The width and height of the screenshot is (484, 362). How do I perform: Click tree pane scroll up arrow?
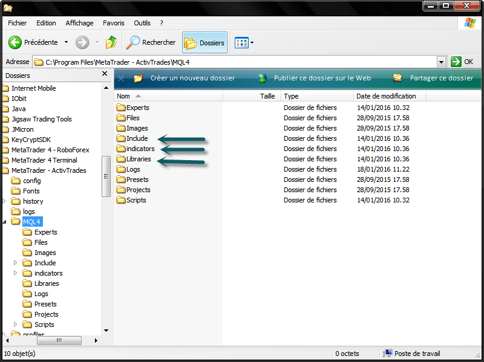coord(106,88)
